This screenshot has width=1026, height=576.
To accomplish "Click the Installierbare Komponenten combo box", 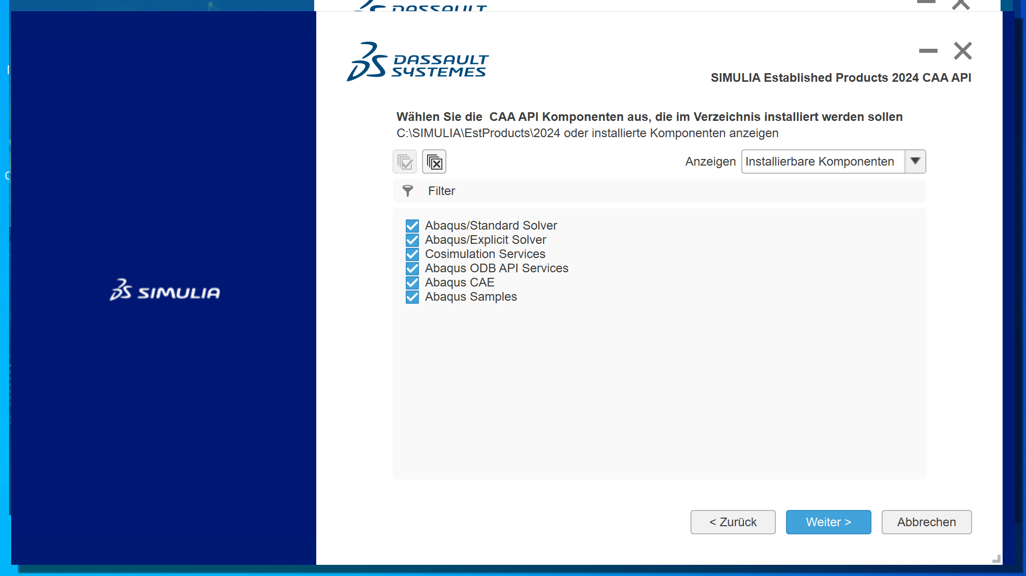I will pos(833,162).
